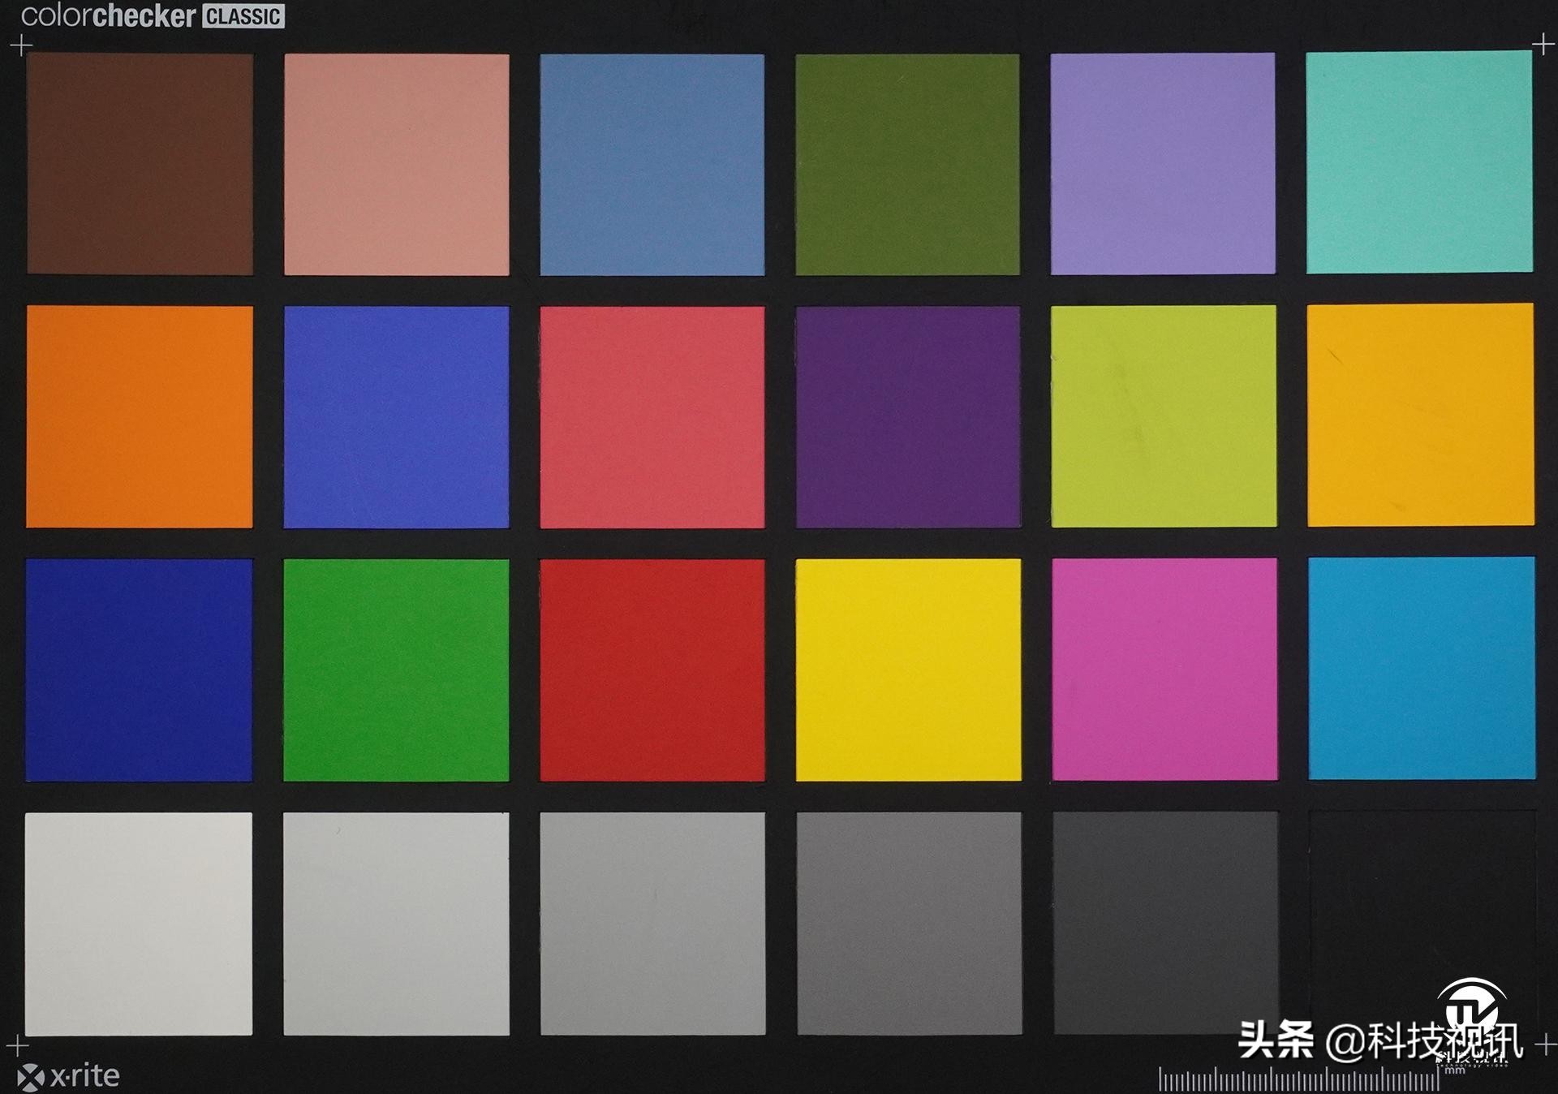Click the x-rite logo
The image size is (1558, 1094).
[69, 1076]
